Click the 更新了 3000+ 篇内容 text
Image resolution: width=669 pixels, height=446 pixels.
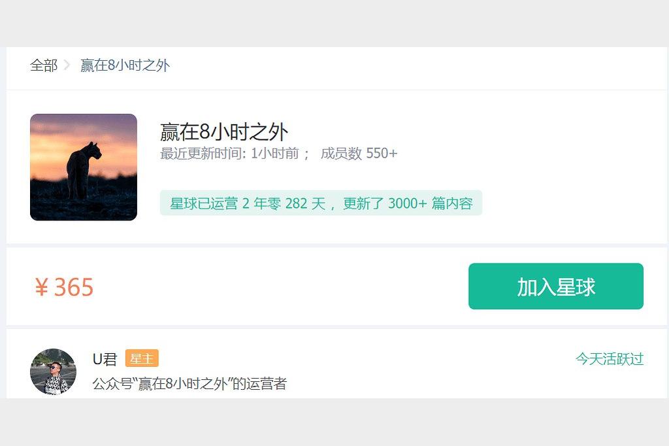coord(408,203)
